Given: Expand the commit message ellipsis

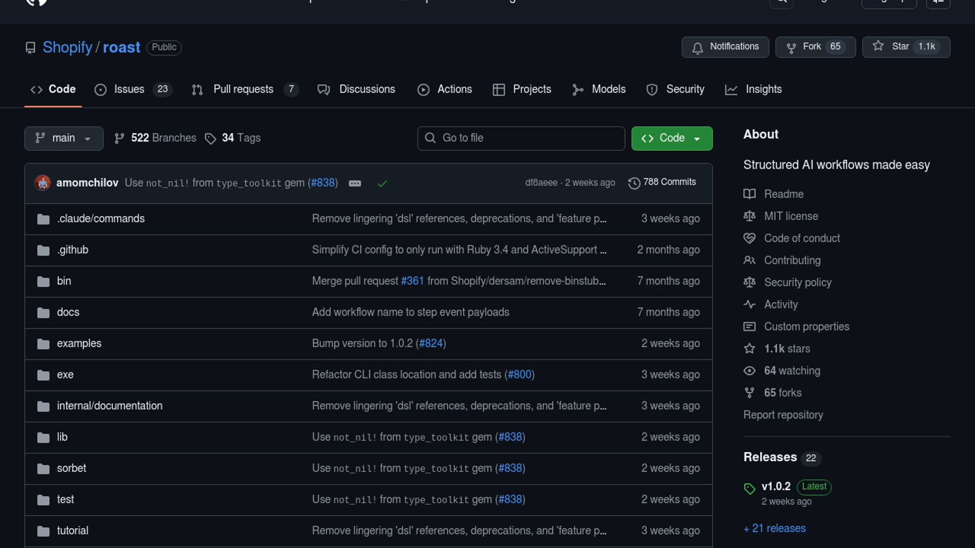Looking at the screenshot, I should tap(355, 183).
